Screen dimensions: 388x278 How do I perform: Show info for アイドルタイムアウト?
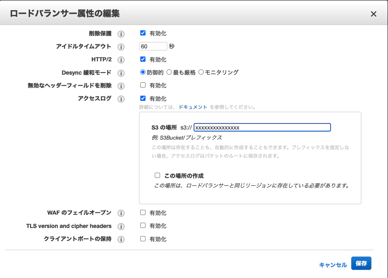coord(121,47)
